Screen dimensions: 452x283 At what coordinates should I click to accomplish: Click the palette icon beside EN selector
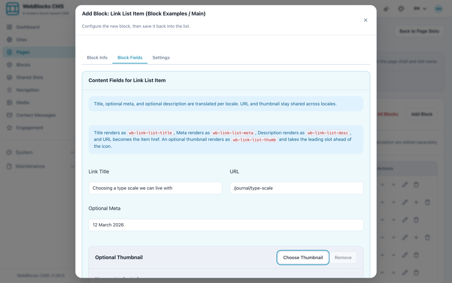tap(401, 9)
